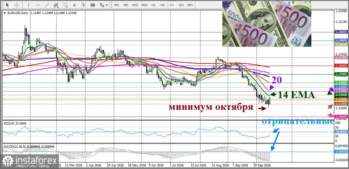349x169 pixels.
Task: Click the 23 Jul 2026 date label
Action: point(198,166)
